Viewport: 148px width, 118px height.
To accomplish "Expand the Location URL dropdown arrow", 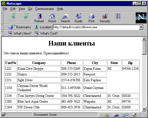I will click(141, 27).
